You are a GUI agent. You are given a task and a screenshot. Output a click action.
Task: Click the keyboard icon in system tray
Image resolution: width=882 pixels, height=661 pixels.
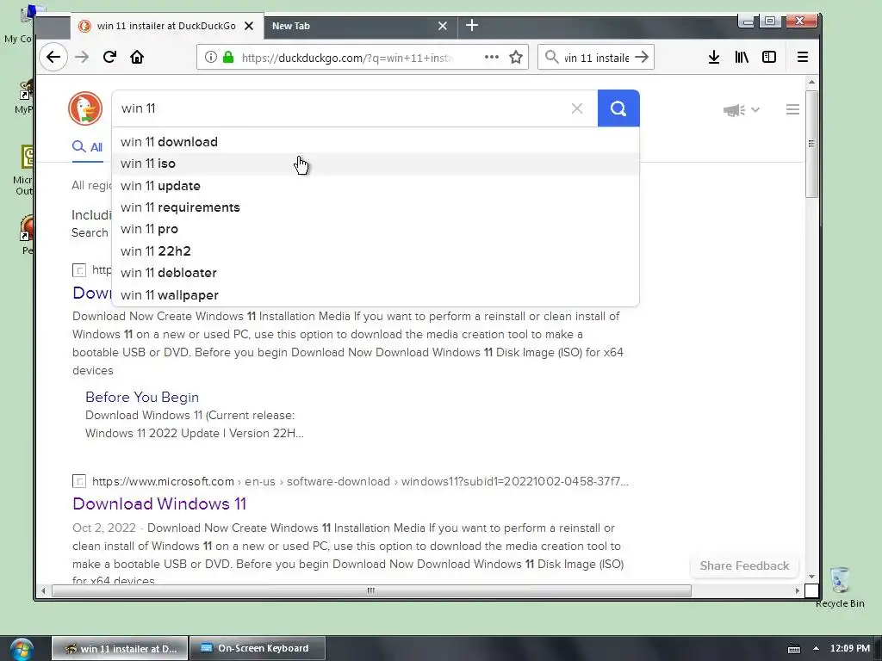793,649
